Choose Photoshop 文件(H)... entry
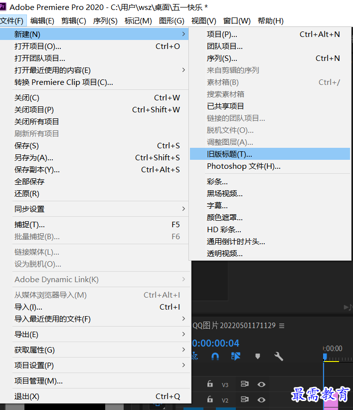This screenshot has width=353, height=410. pyautogui.click(x=270, y=166)
